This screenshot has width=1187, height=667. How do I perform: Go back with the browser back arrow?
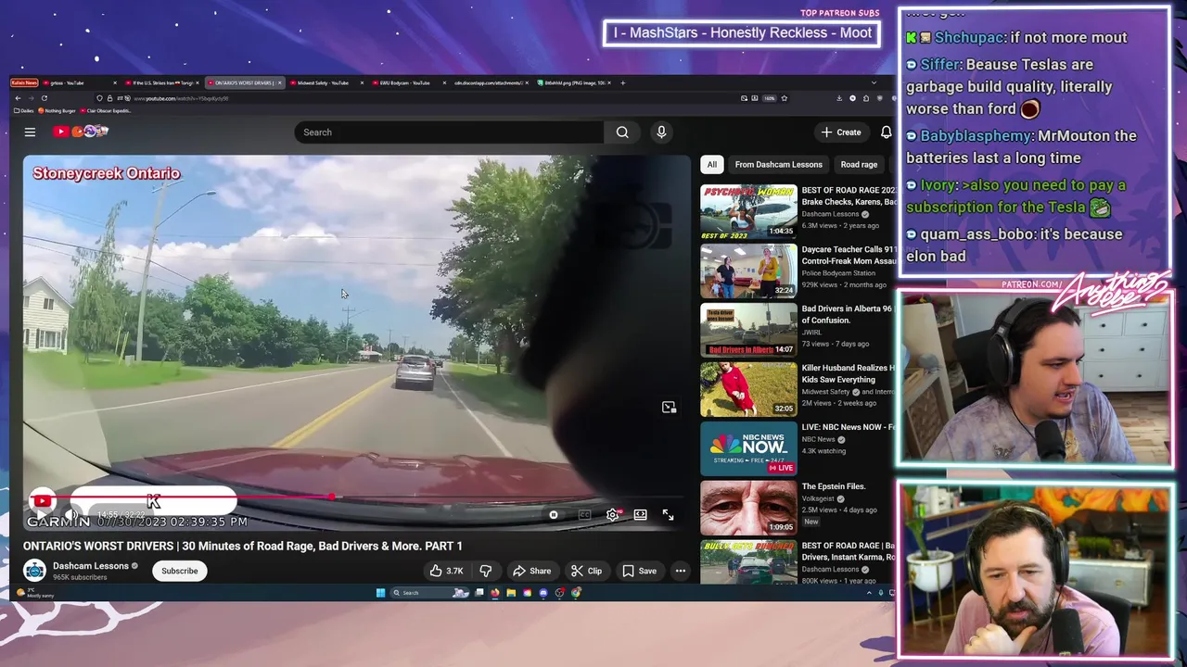(x=17, y=98)
